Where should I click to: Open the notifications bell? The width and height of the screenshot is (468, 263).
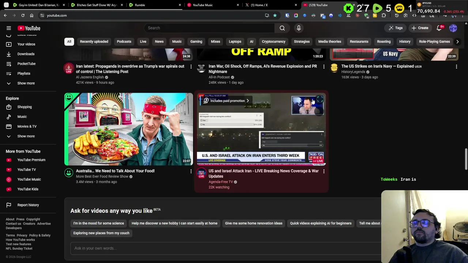439,28
